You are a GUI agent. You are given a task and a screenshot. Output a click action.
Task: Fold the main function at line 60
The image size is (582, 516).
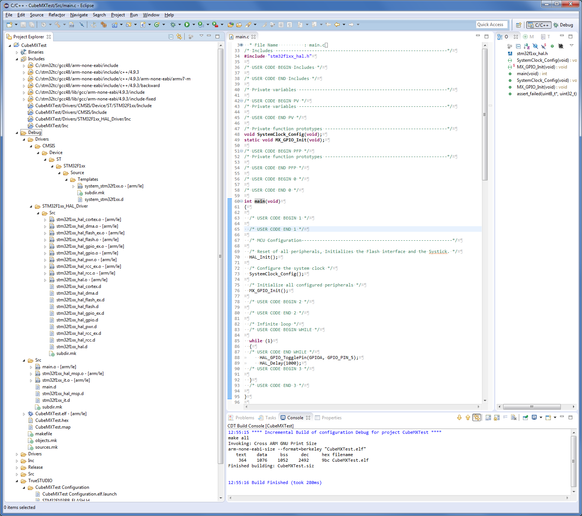pyautogui.click(x=242, y=201)
